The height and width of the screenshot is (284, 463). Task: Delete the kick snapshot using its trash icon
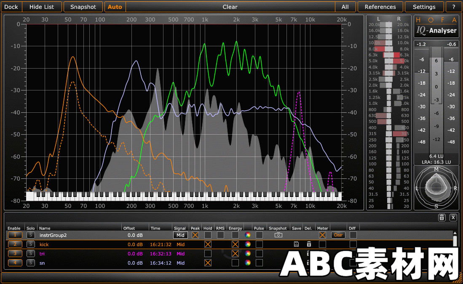click(x=309, y=244)
